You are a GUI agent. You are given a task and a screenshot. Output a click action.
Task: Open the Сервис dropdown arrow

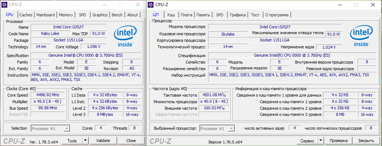coord(321,141)
